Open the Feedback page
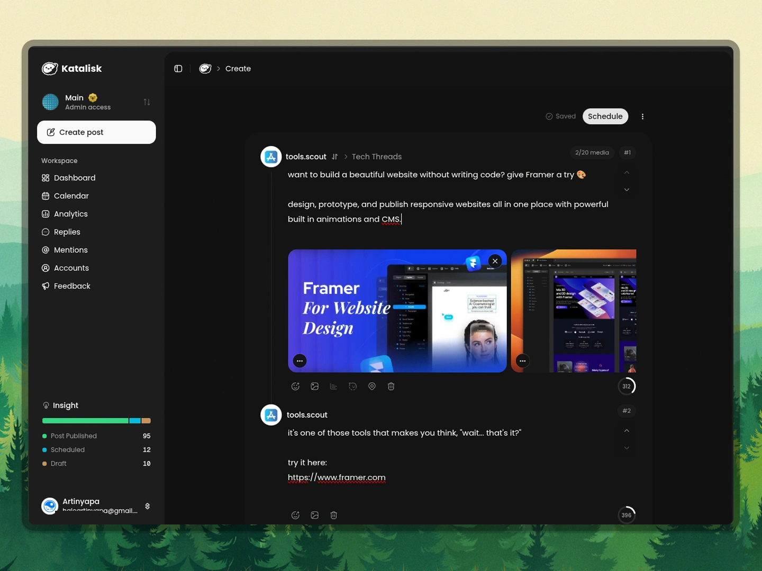 click(x=66, y=286)
